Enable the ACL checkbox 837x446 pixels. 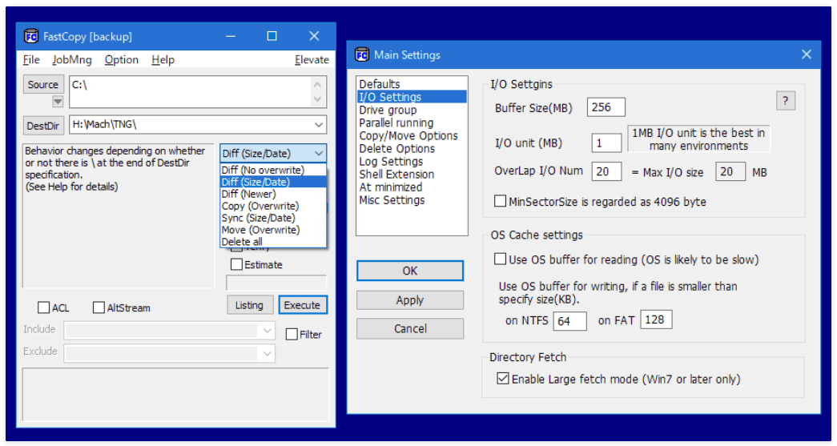(x=44, y=307)
